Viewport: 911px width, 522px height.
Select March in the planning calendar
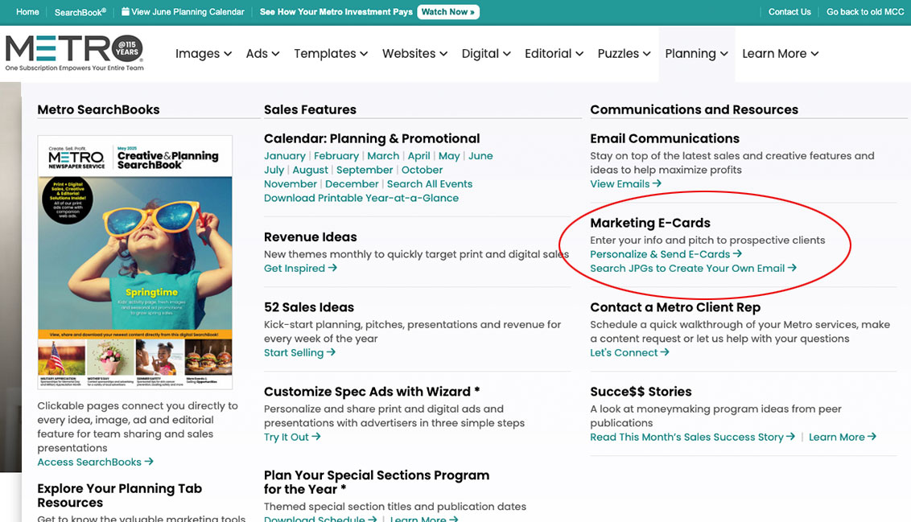(383, 156)
